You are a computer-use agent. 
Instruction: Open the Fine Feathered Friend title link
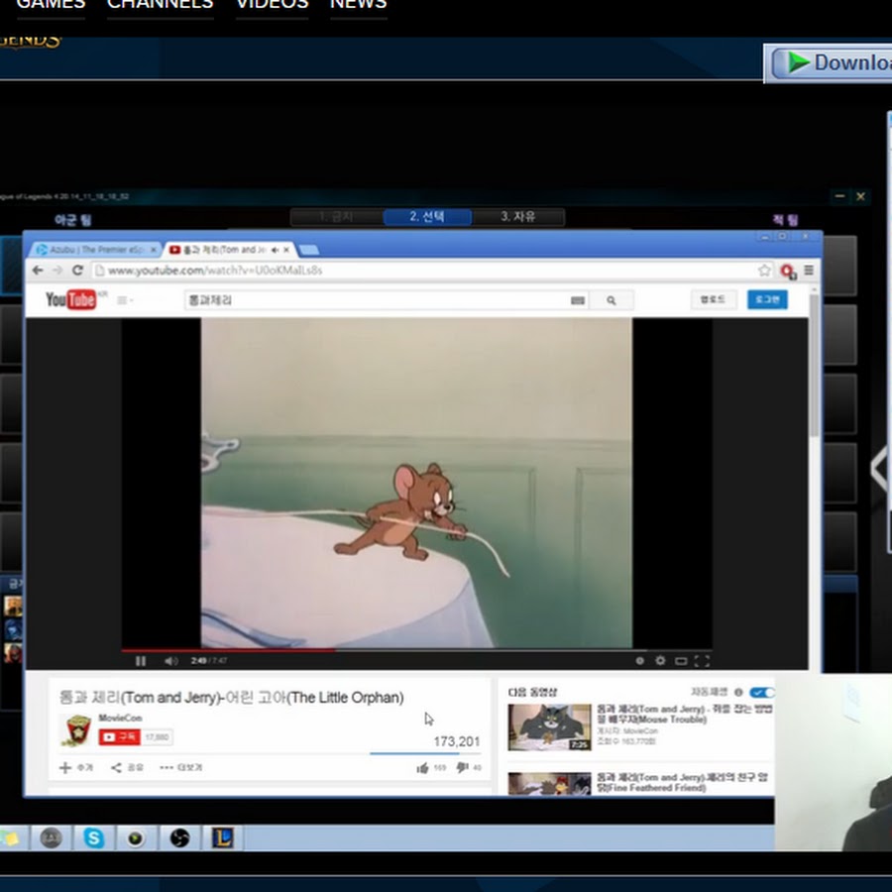682,782
